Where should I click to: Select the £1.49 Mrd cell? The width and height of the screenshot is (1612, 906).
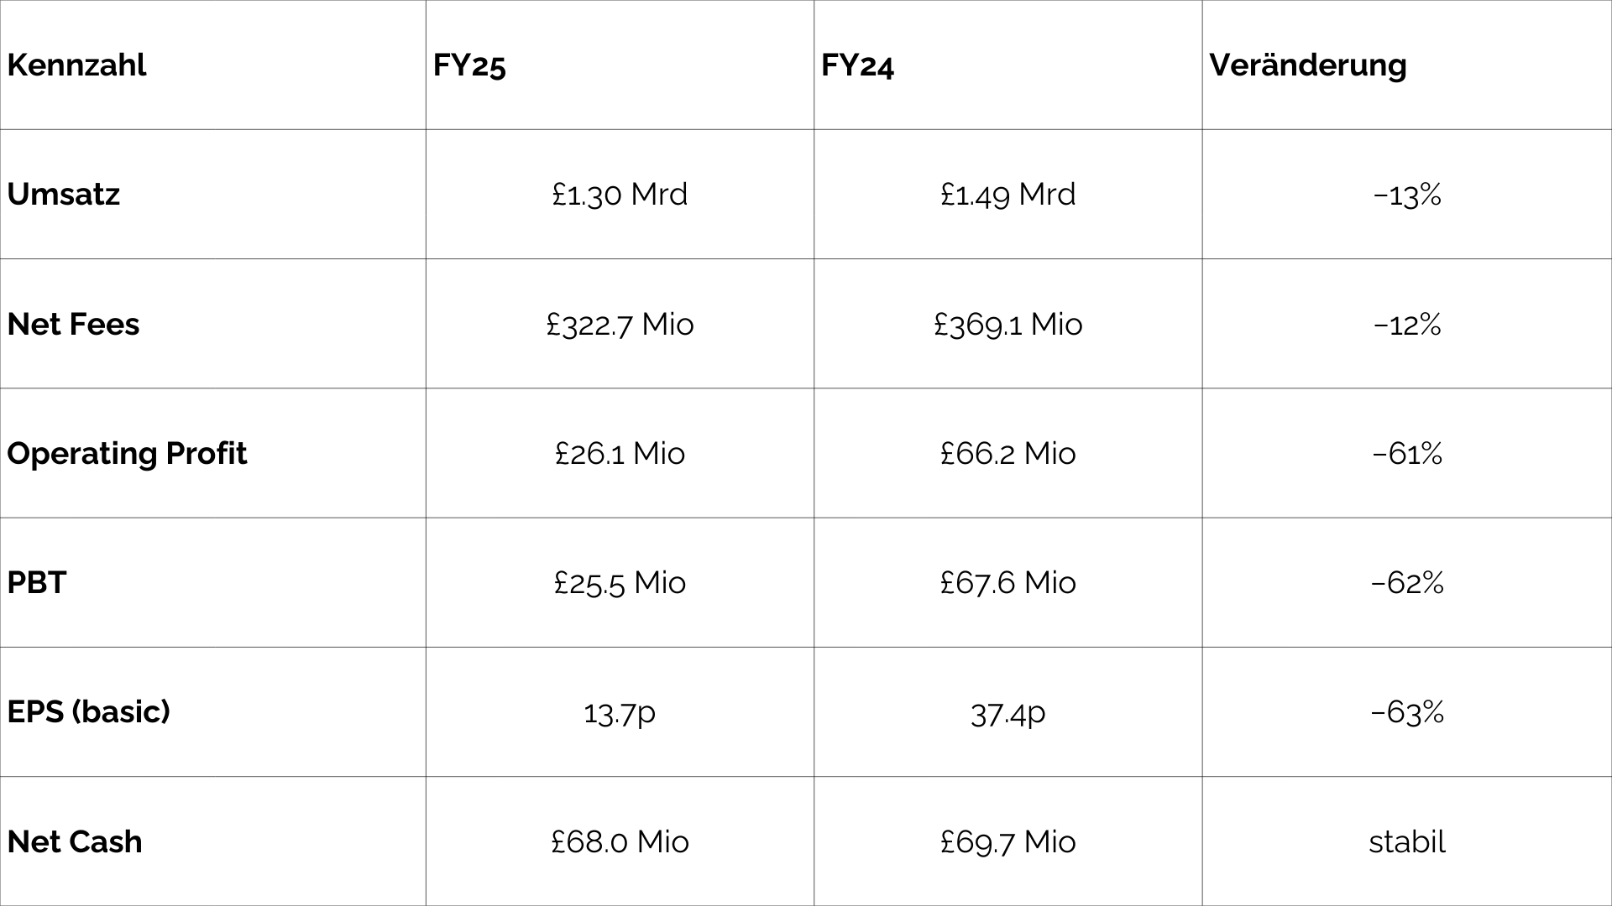coord(1007,194)
